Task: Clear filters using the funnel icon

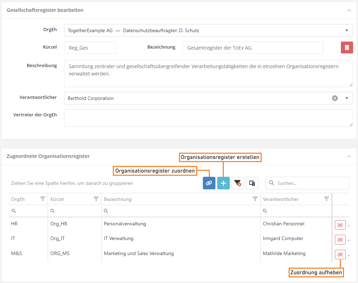Action: [x=238, y=183]
